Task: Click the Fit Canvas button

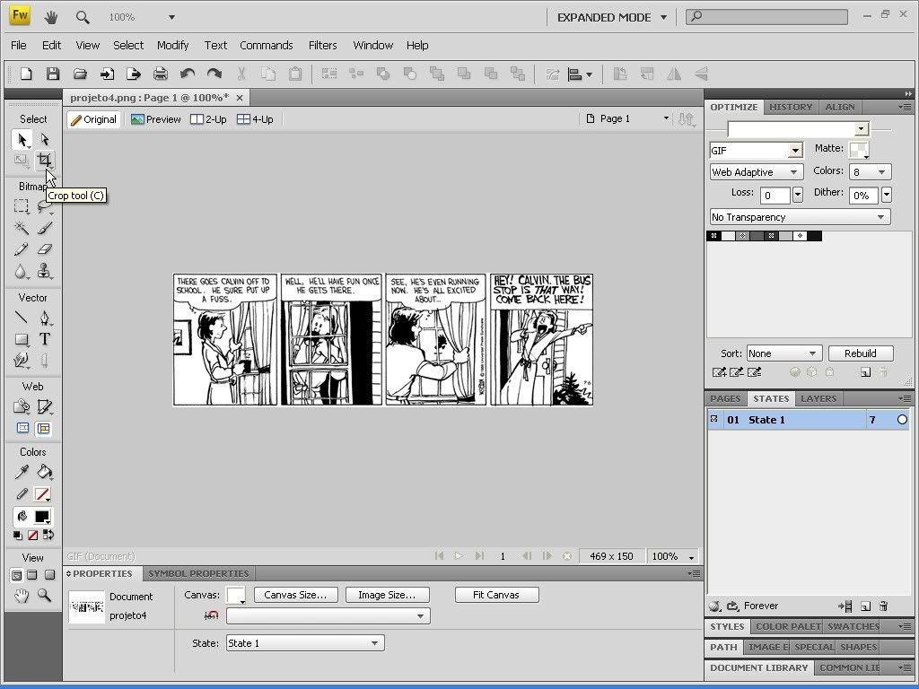Action: click(x=496, y=596)
